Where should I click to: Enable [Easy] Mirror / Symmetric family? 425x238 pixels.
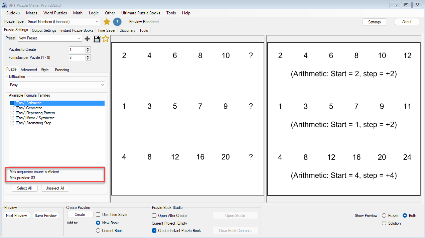click(12, 118)
